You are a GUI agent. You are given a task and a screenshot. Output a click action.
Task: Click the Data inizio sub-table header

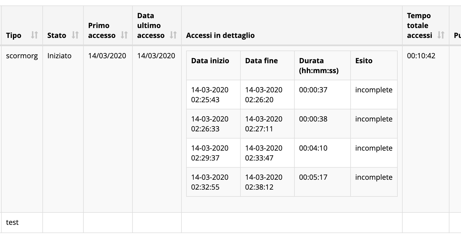point(210,61)
